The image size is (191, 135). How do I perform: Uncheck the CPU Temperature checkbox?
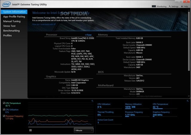click(x=4, y=103)
